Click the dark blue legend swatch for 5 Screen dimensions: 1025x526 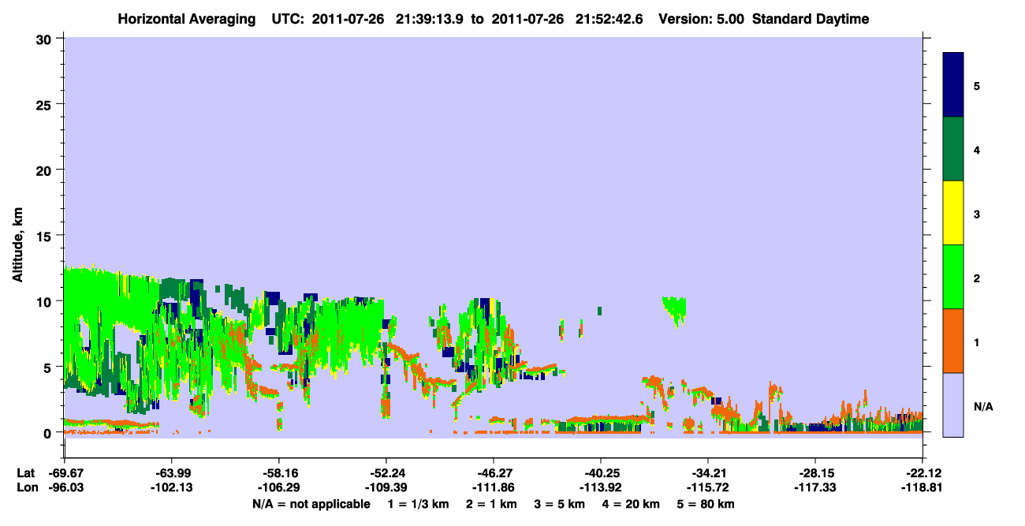[x=953, y=85]
